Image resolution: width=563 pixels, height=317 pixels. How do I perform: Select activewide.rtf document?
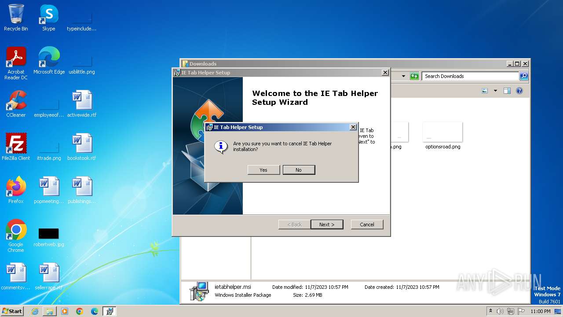pyautogui.click(x=82, y=103)
